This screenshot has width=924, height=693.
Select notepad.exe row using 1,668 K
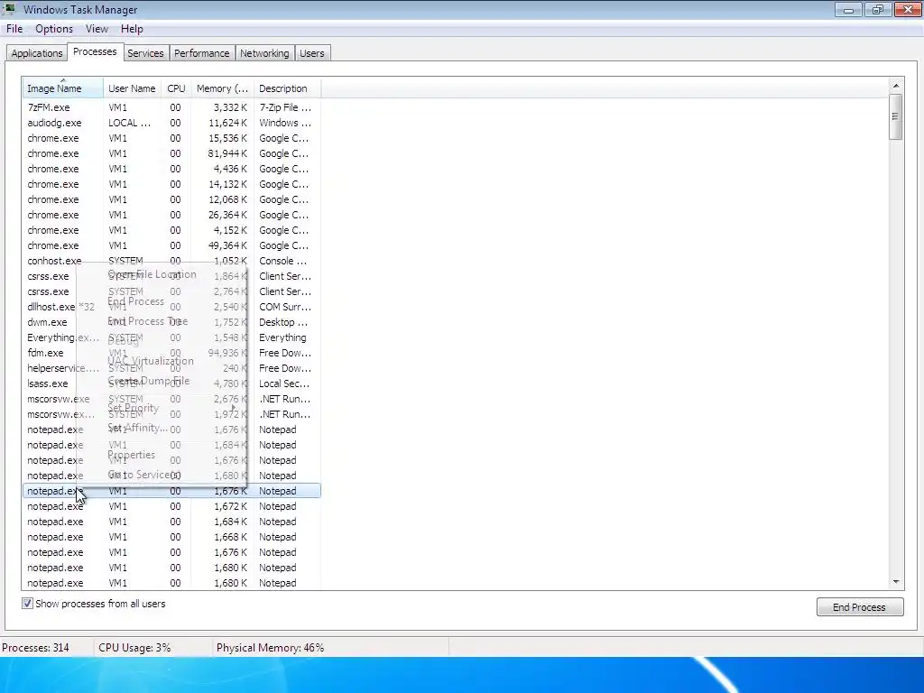tap(171, 537)
